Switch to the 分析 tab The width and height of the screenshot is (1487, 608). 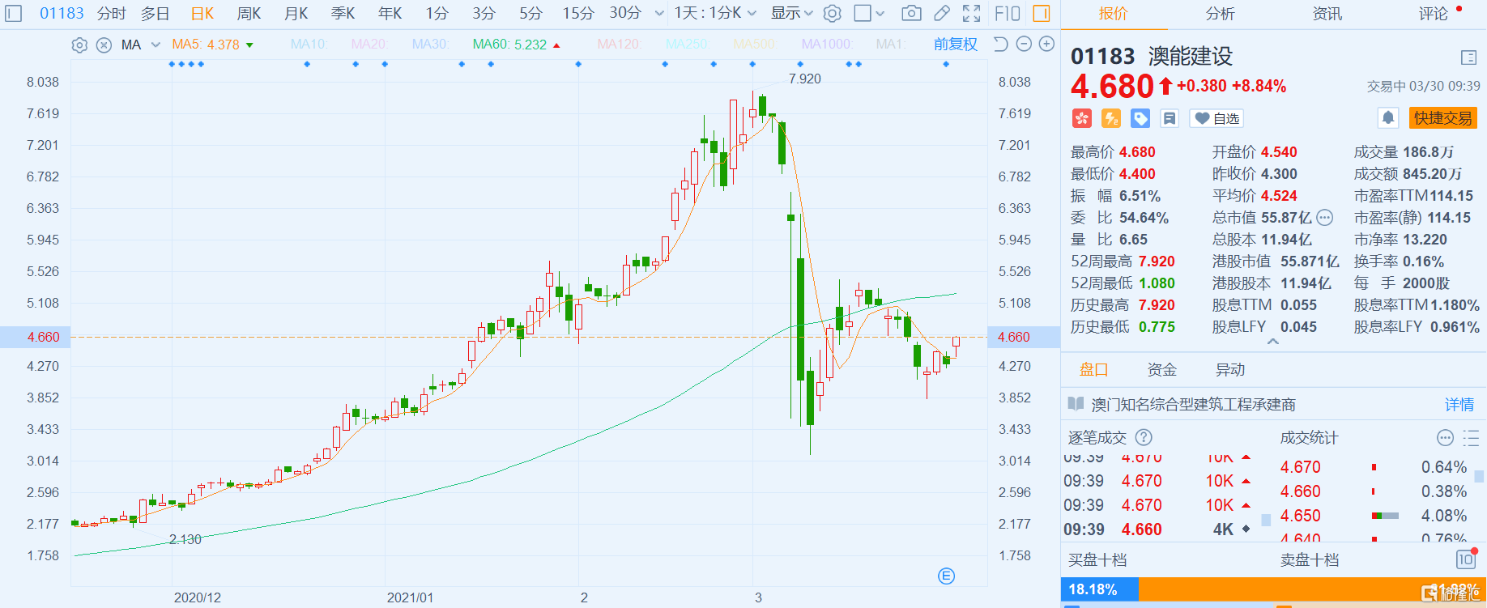point(1220,14)
